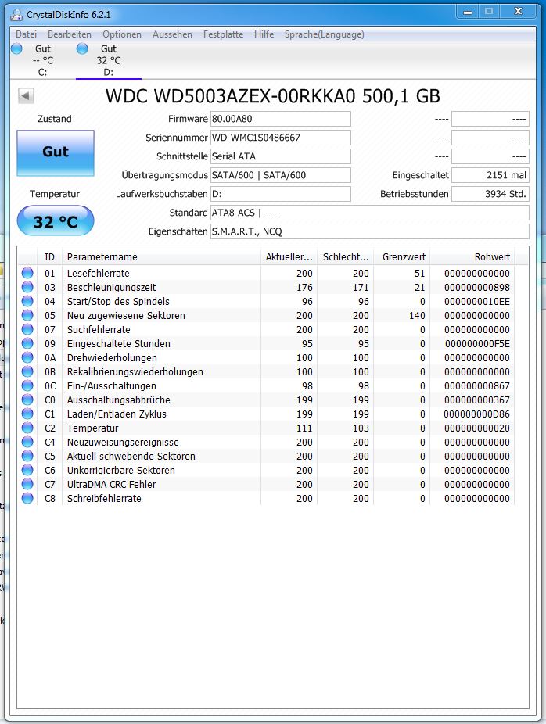Sort by the Schlecht... column header
Viewport: 546px width, 724px height.
[x=346, y=256]
